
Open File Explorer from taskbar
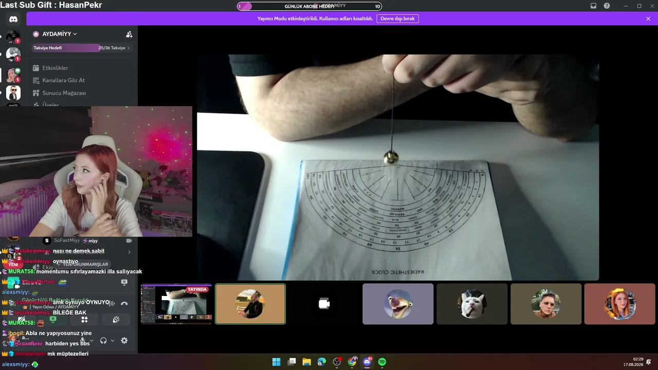tap(306, 362)
